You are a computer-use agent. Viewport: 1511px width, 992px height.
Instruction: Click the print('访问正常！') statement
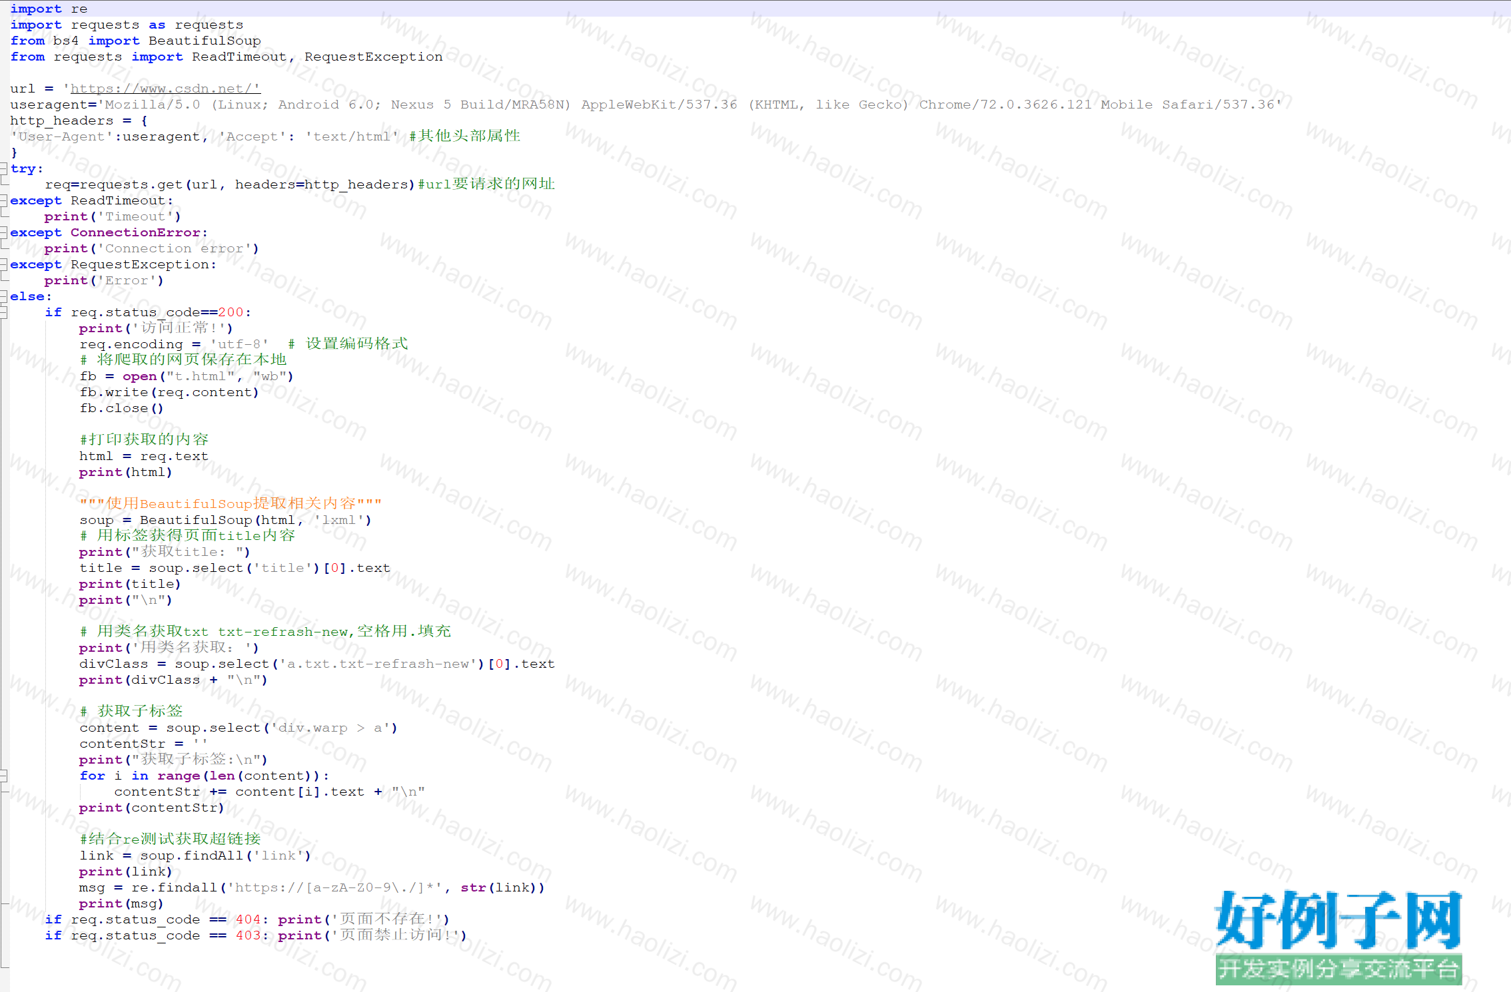(156, 328)
